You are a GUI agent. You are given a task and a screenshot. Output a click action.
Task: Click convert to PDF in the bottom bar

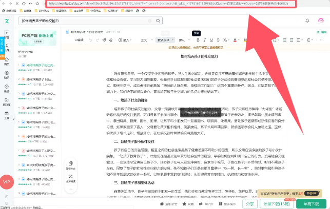[x=206, y=204]
